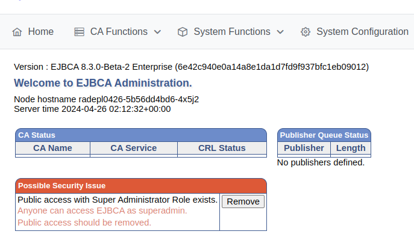Click the CA Functions server-stack icon
414x243 pixels.
(x=79, y=32)
